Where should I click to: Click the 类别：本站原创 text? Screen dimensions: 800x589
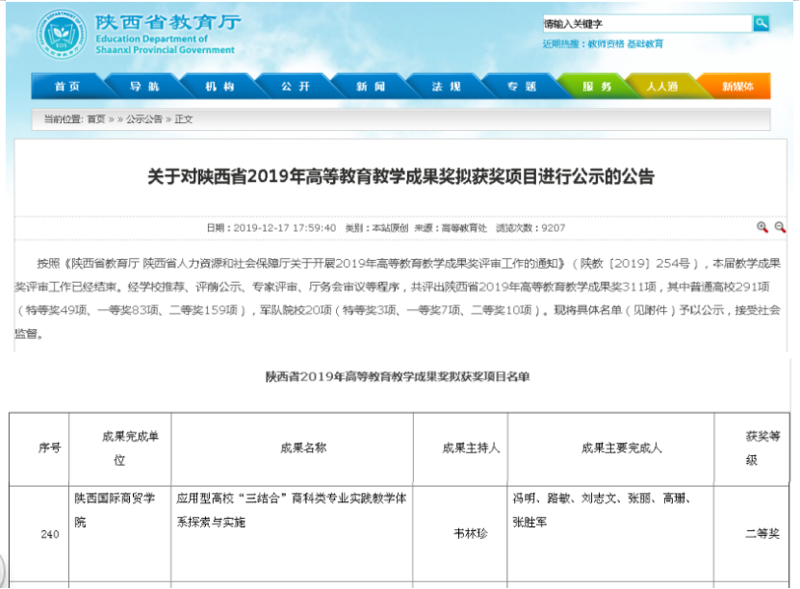(376, 228)
